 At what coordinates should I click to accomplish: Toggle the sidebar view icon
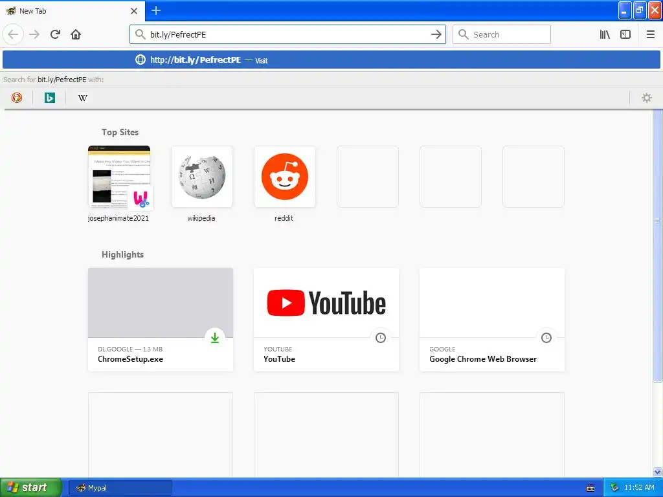pos(625,34)
